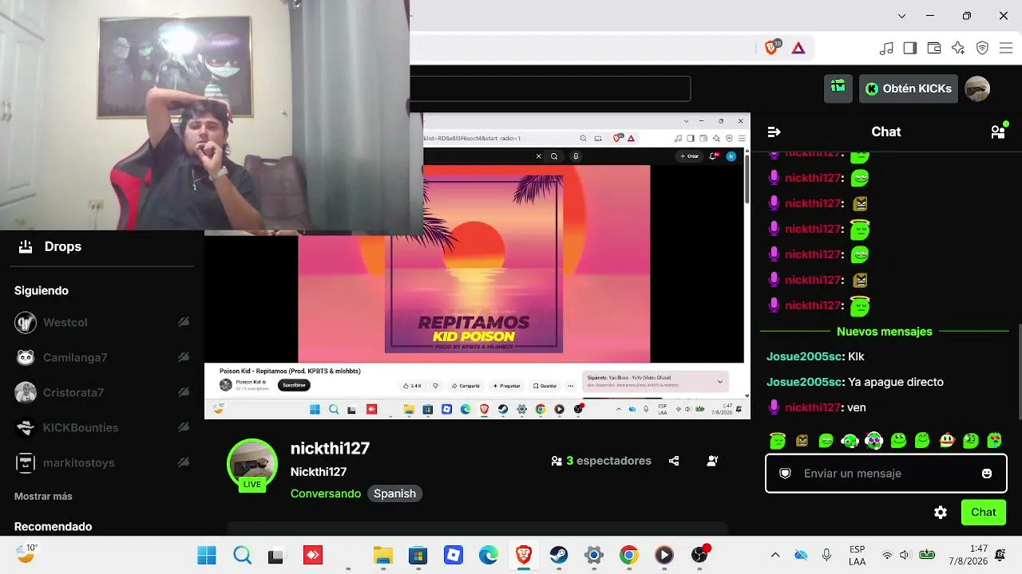Open Brave Shields lion icon
Viewport: 1022px width, 574px height.
point(772,48)
